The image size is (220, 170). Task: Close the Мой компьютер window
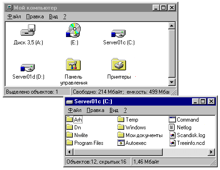[172, 7]
